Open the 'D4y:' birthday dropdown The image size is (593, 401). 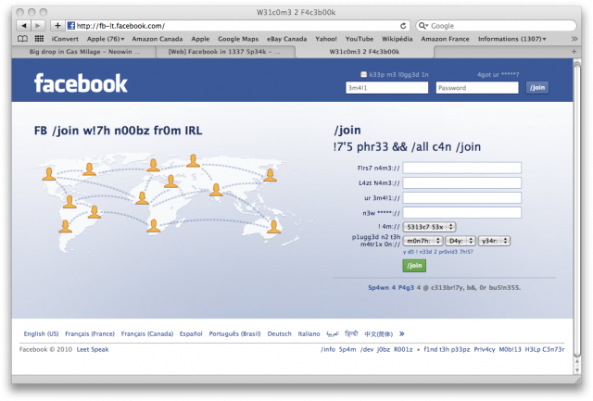[x=461, y=241]
